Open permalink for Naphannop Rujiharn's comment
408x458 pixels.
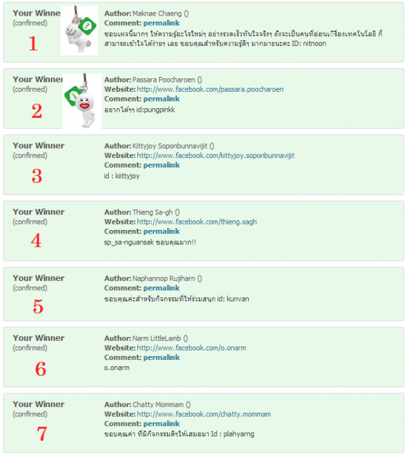tap(162, 288)
